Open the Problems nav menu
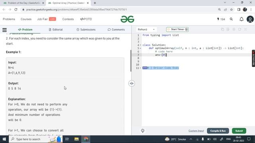This screenshot has height=143, width=255. pos(9,19)
